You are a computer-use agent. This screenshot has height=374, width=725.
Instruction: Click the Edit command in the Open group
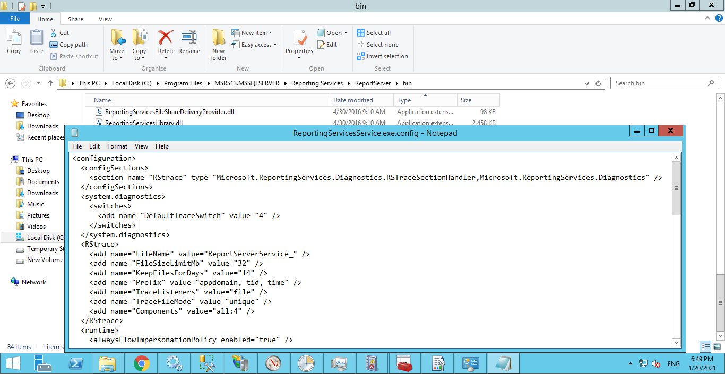pos(327,45)
